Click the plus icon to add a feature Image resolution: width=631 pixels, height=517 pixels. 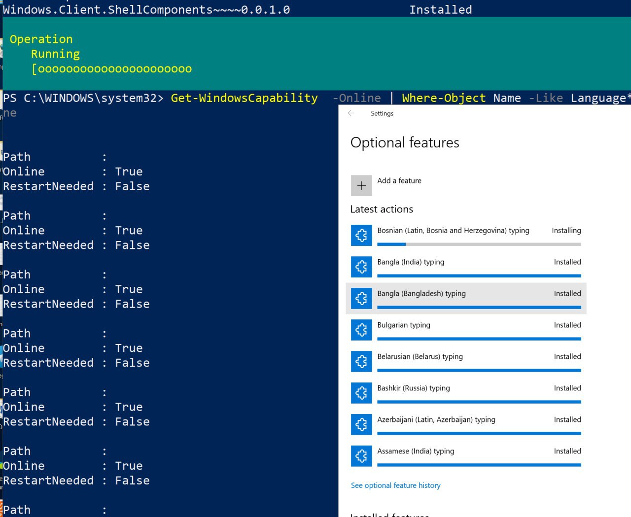point(361,186)
